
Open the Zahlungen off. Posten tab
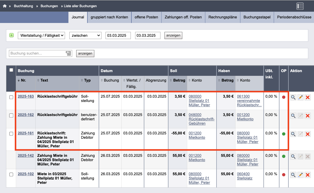pyautogui.click(x=183, y=17)
